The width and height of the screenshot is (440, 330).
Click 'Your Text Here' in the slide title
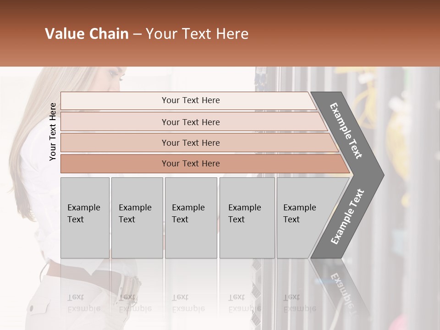[x=197, y=34]
